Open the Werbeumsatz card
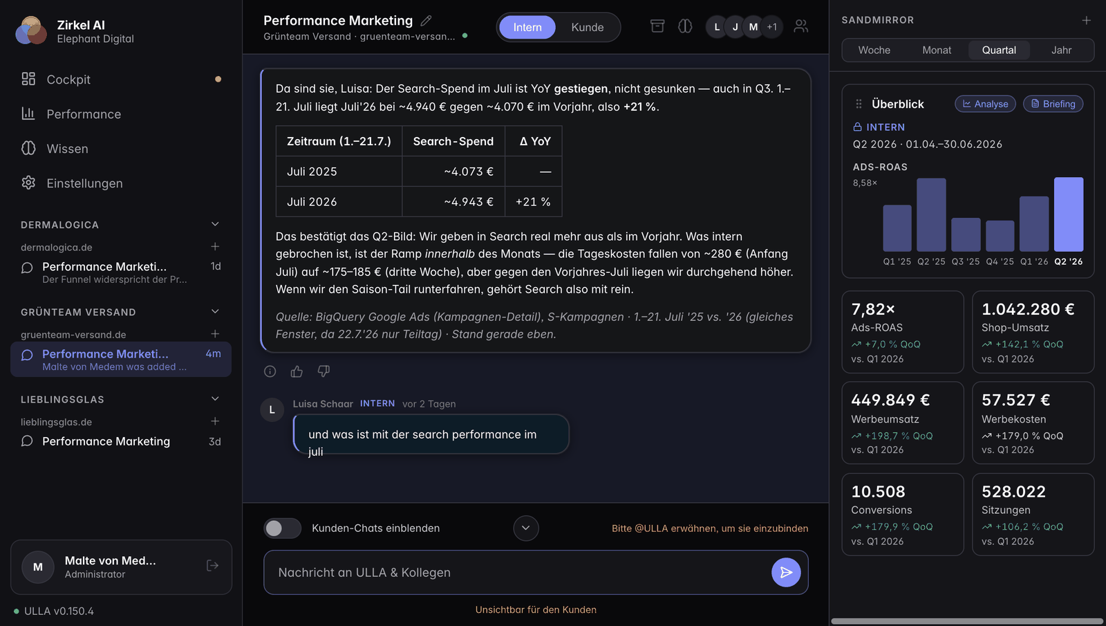This screenshot has height=626, width=1106. 903,423
